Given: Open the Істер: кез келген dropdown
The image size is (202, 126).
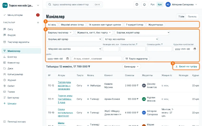Looking at the screenshot, I should coord(131,39).
